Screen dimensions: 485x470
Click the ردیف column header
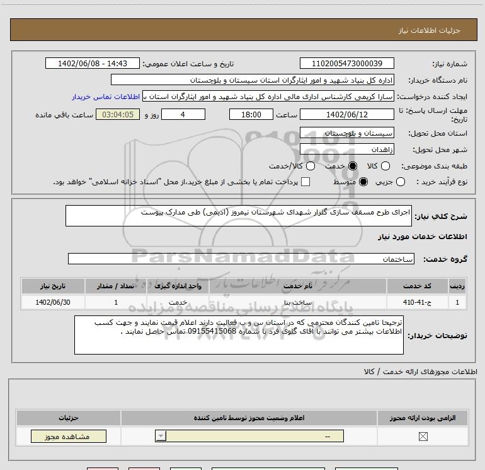pos(457,286)
